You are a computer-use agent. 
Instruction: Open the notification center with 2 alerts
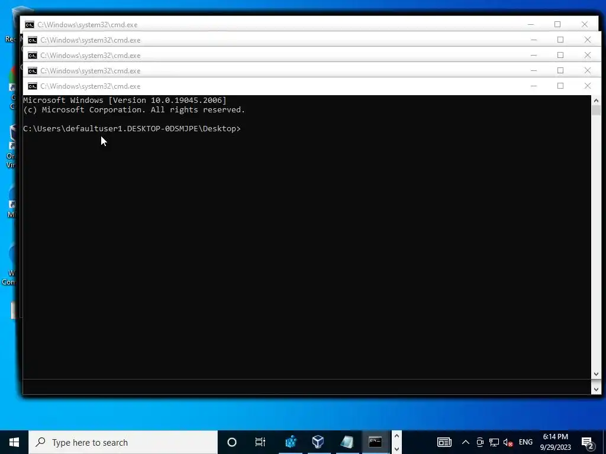click(588, 443)
